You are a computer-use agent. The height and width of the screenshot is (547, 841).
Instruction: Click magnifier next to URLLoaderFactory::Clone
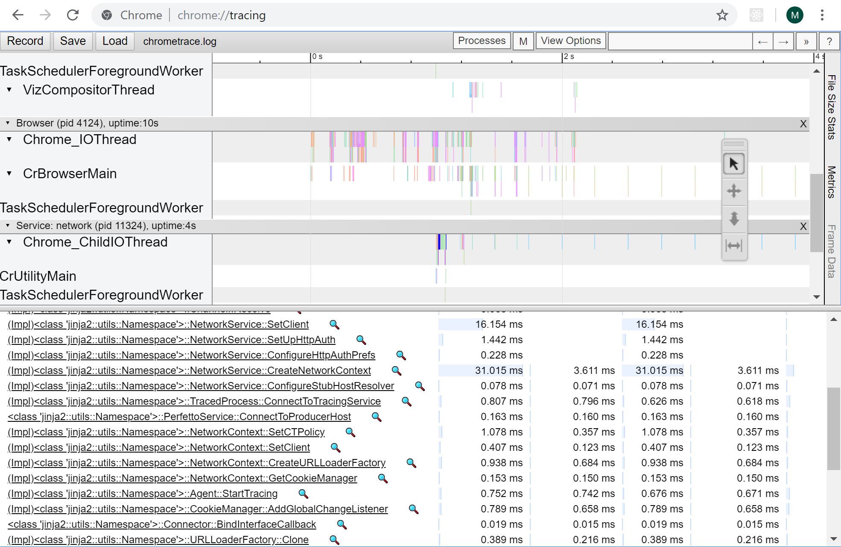tap(334, 540)
